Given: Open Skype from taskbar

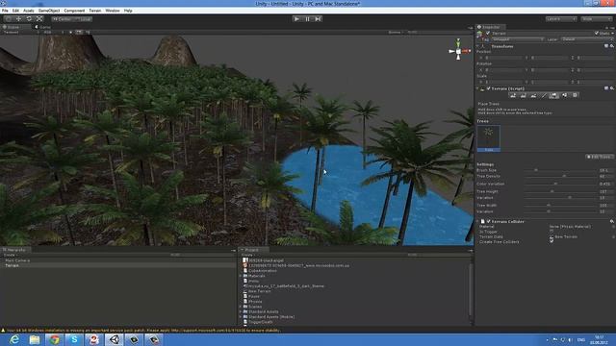Looking at the screenshot, I should tap(74, 339).
